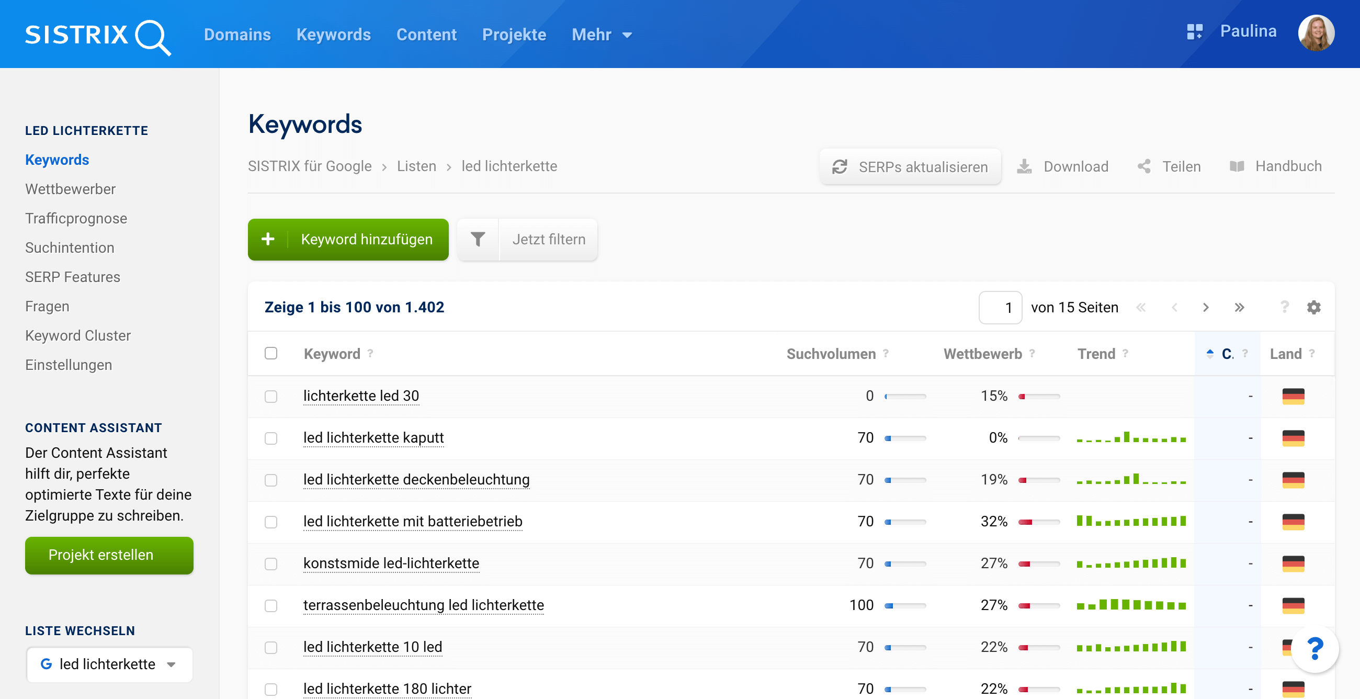Open keyword link led lichterkette deckenbeleuchtung

pos(416,479)
